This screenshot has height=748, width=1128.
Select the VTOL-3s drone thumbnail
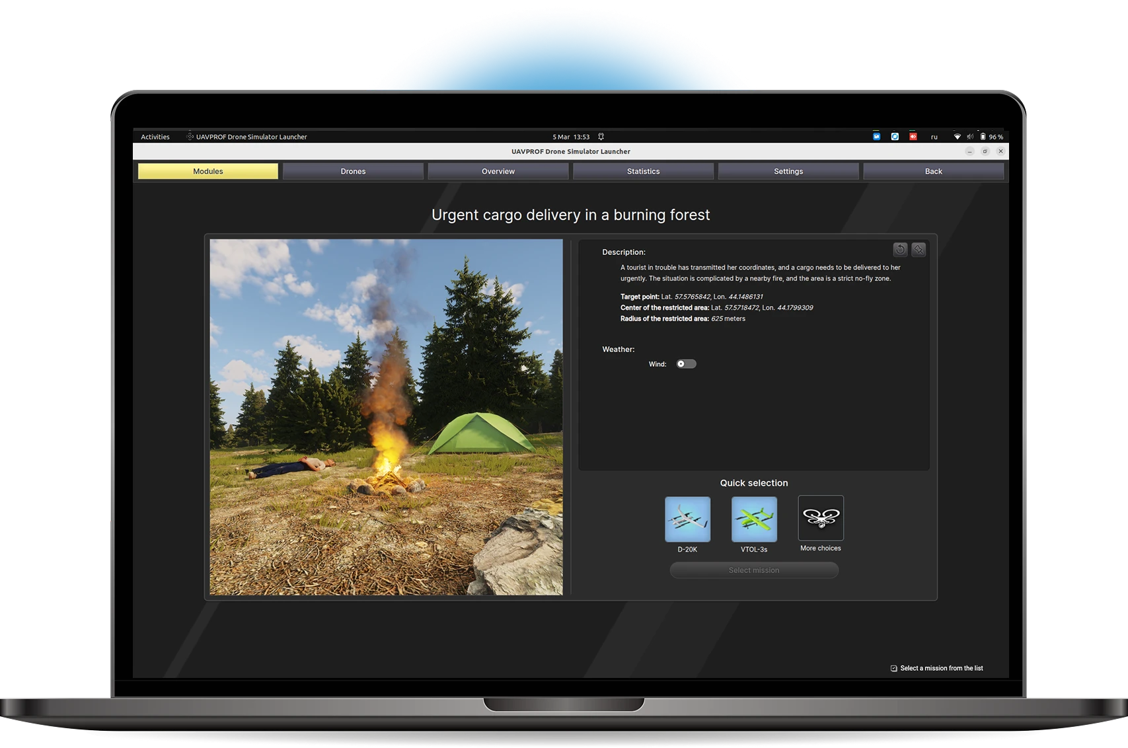[x=754, y=519]
